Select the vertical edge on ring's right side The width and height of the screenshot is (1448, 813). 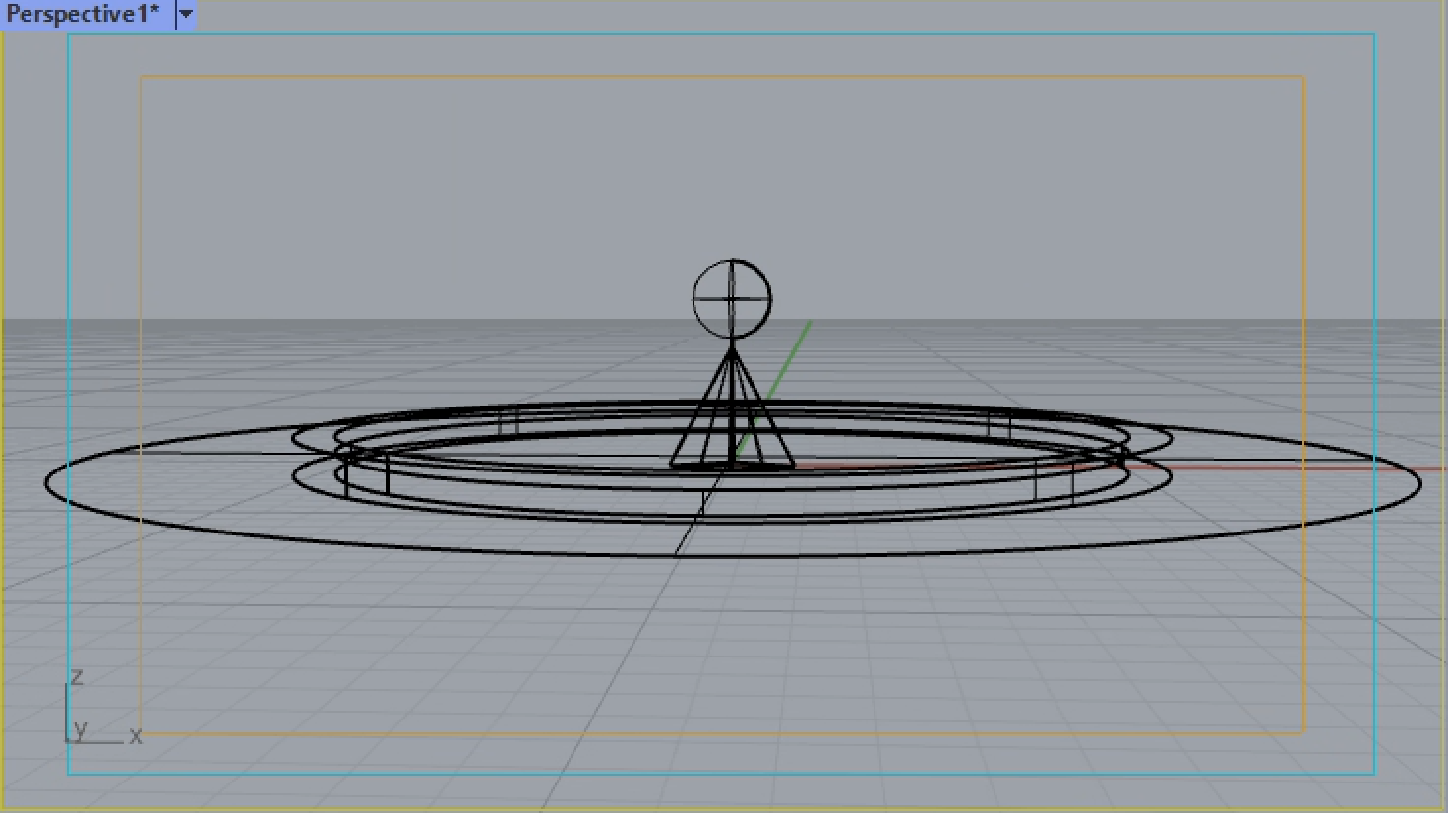(1036, 482)
